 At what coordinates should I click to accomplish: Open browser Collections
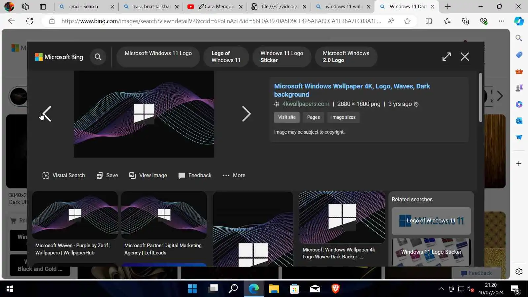[x=465, y=21]
